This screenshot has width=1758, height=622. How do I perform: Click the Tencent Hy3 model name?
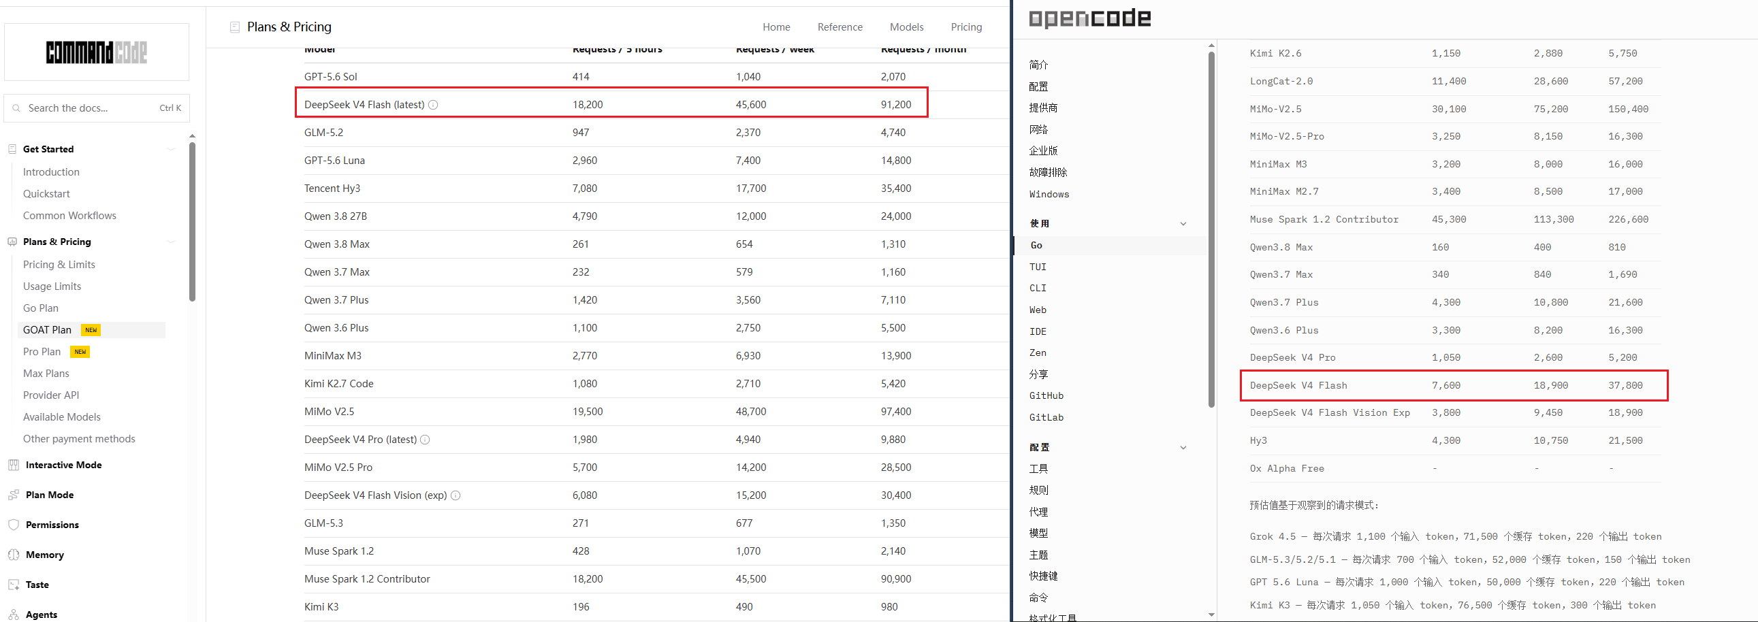point(332,189)
